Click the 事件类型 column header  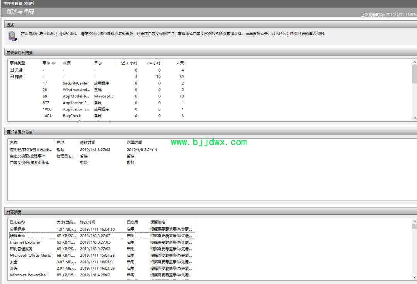(x=24, y=63)
